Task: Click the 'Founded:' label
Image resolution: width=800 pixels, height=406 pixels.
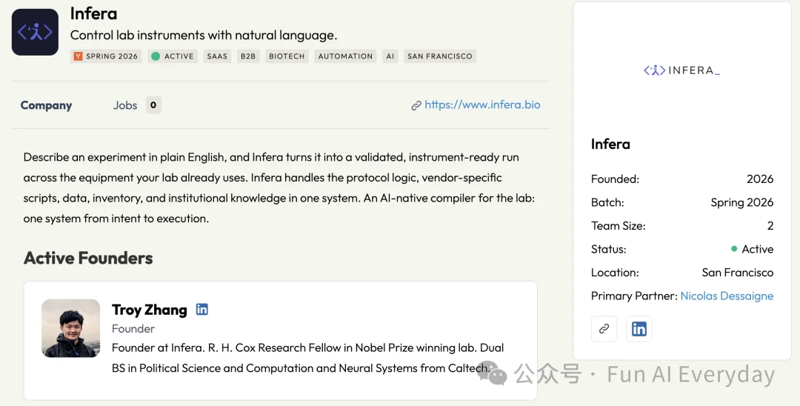Action: 615,179
